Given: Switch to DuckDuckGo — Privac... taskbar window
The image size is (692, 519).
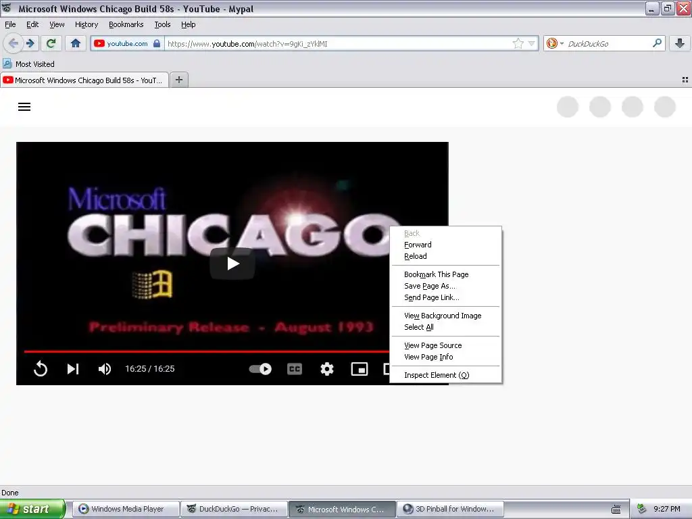Looking at the screenshot, I should 234,509.
